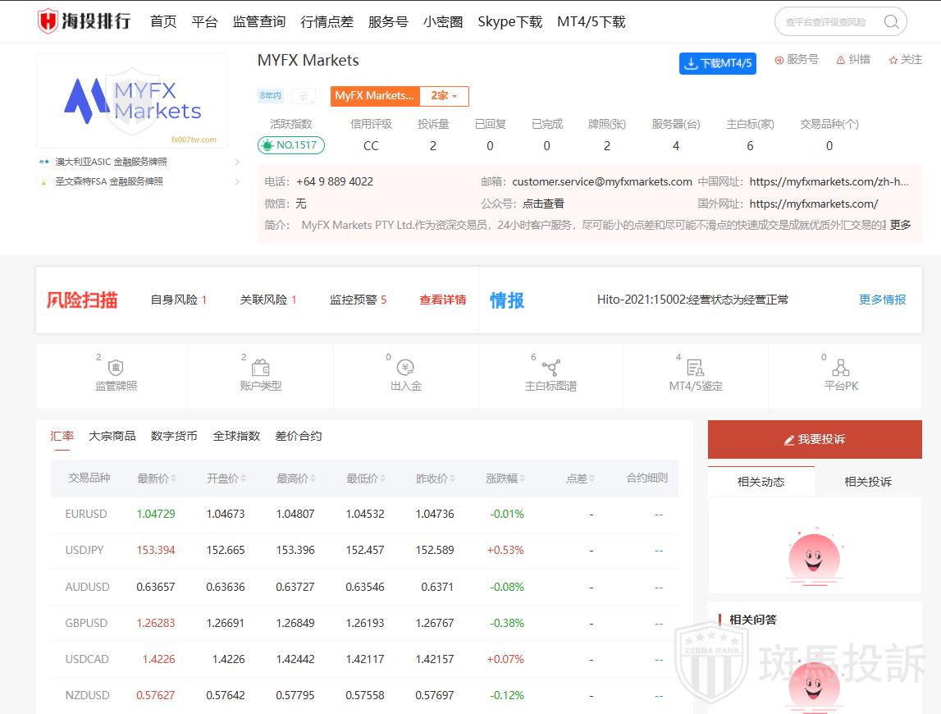
Task: Click the search magnifier icon
Action: [x=891, y=22]
